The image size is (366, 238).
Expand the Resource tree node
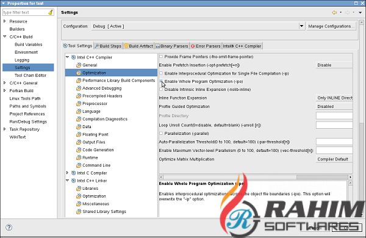point(4,21)
